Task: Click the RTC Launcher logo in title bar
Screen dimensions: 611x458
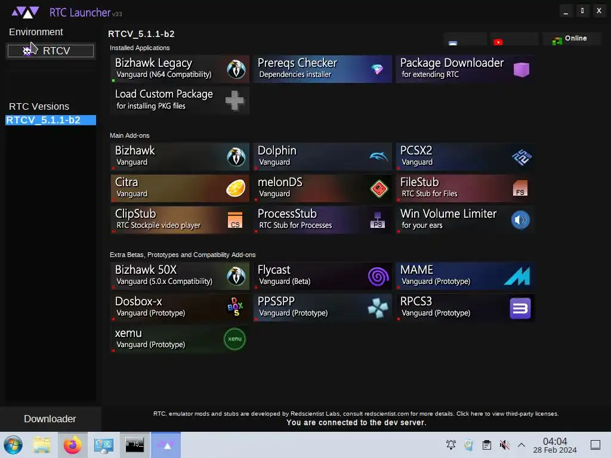Action: coord(25,13)
